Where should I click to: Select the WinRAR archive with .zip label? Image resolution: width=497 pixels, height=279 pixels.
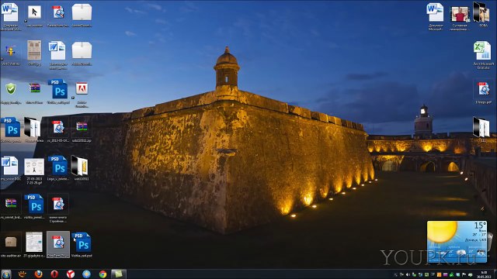tap(82, 127)
